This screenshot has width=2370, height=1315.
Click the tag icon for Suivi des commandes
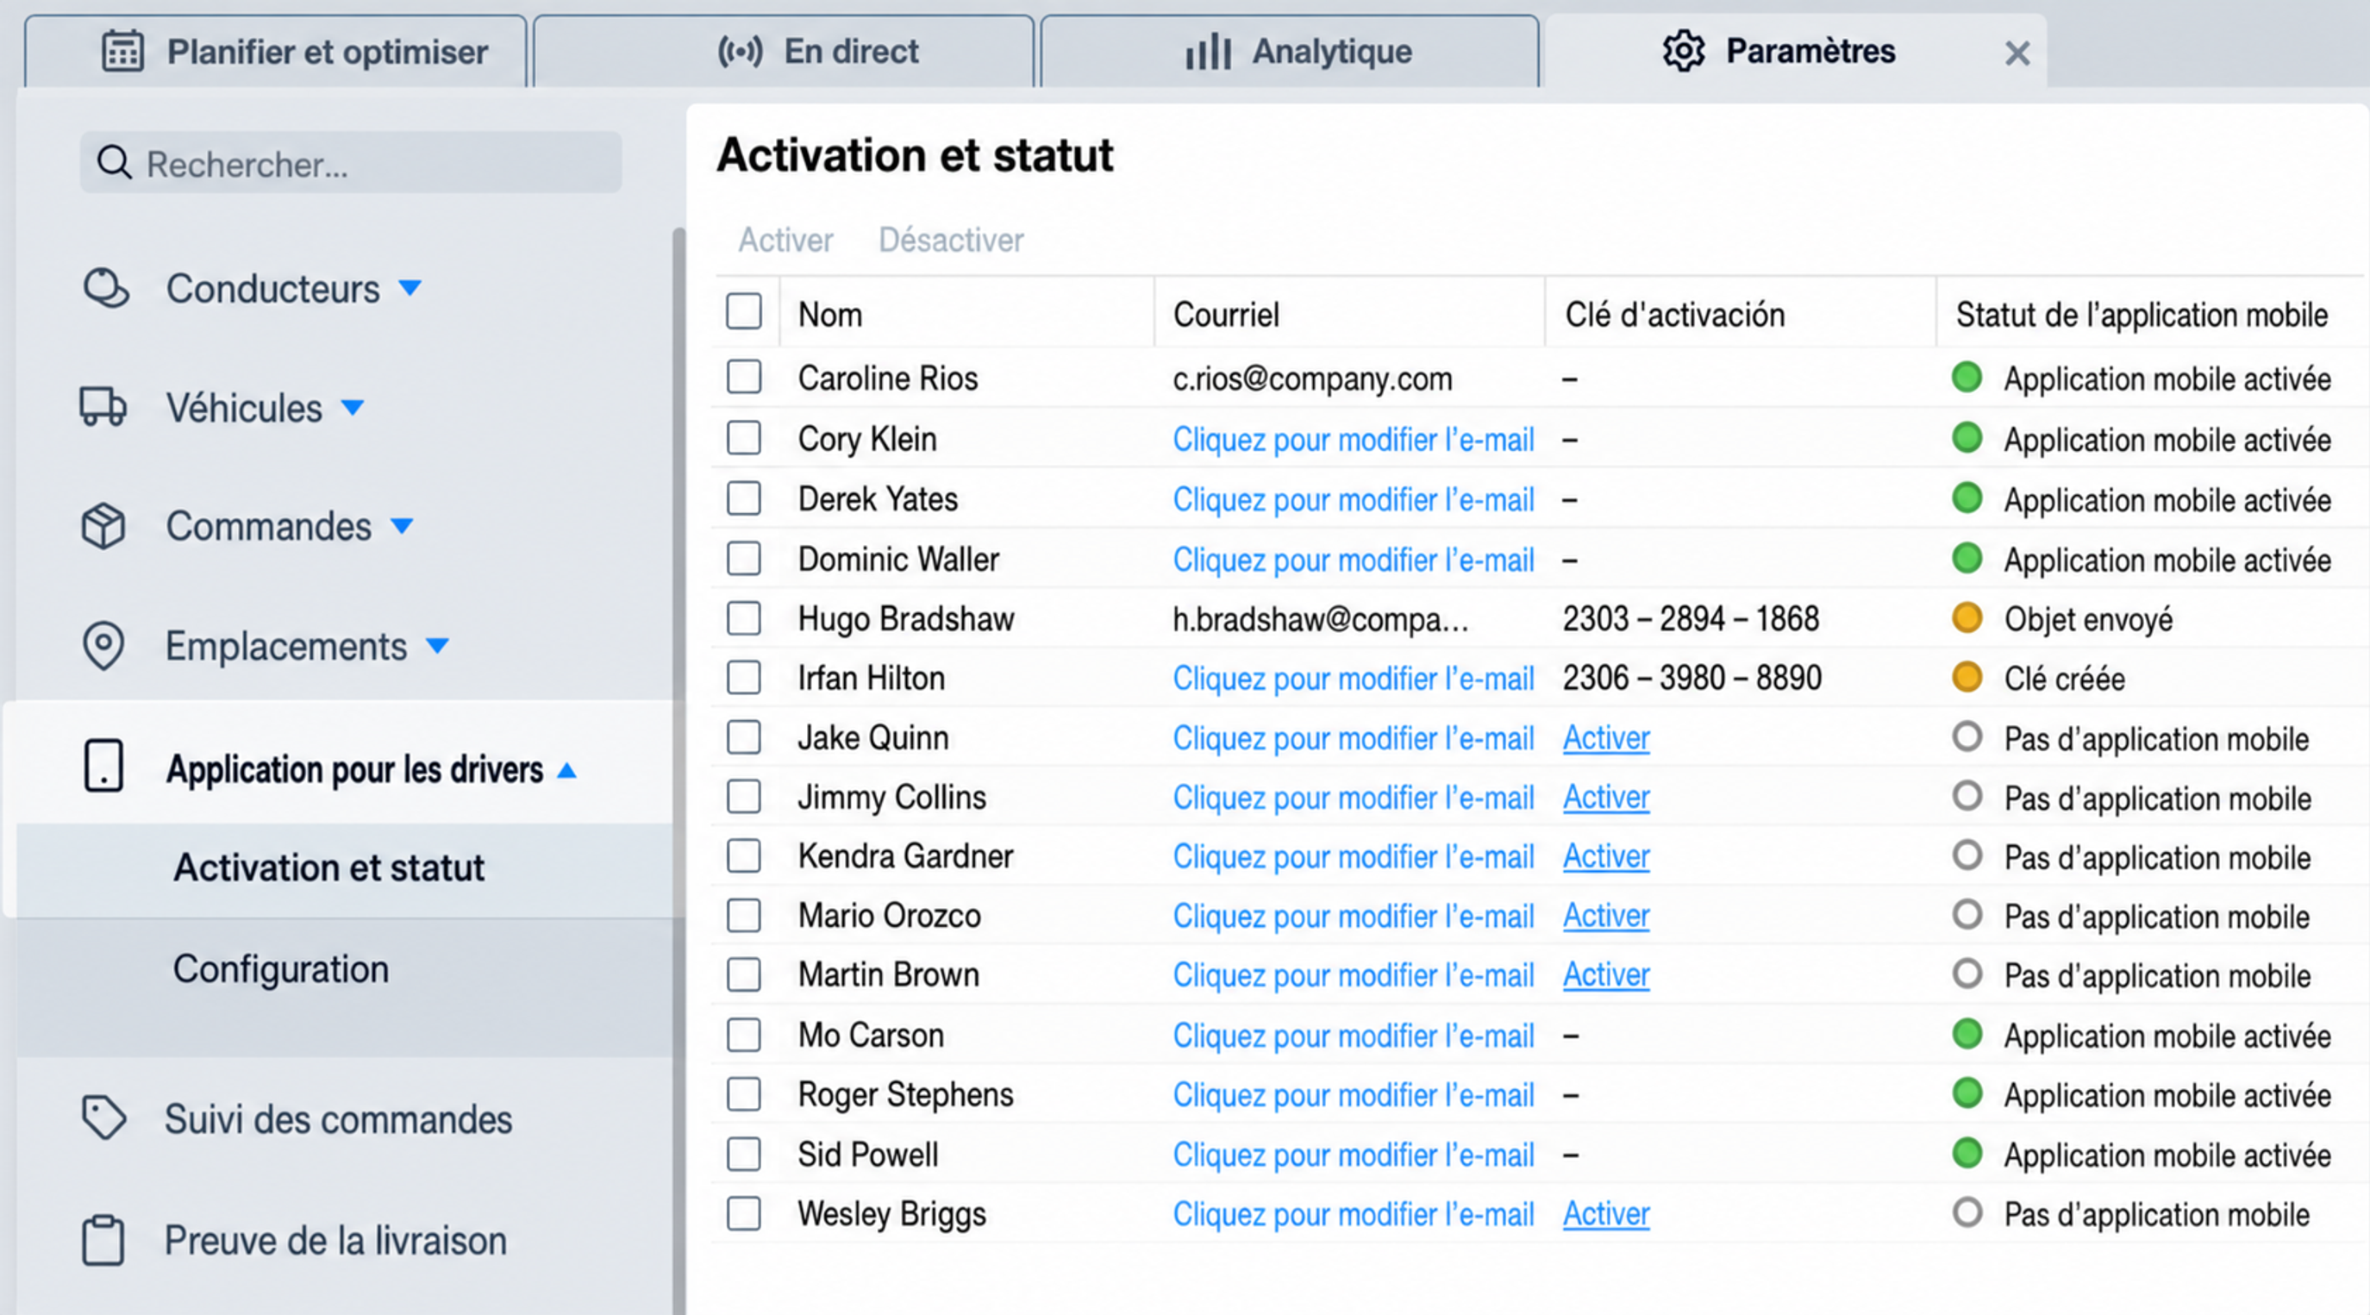pos(104,1118)
